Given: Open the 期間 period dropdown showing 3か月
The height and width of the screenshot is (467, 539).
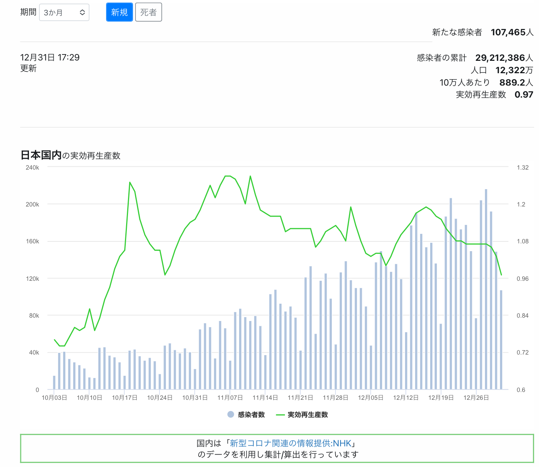Looking at the screenshot, I should click(x=64, y=12).
